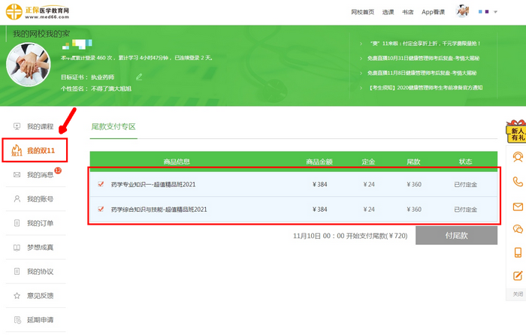Open the envelope mail icon on right
Screen dimensions: 526x335
518,206
